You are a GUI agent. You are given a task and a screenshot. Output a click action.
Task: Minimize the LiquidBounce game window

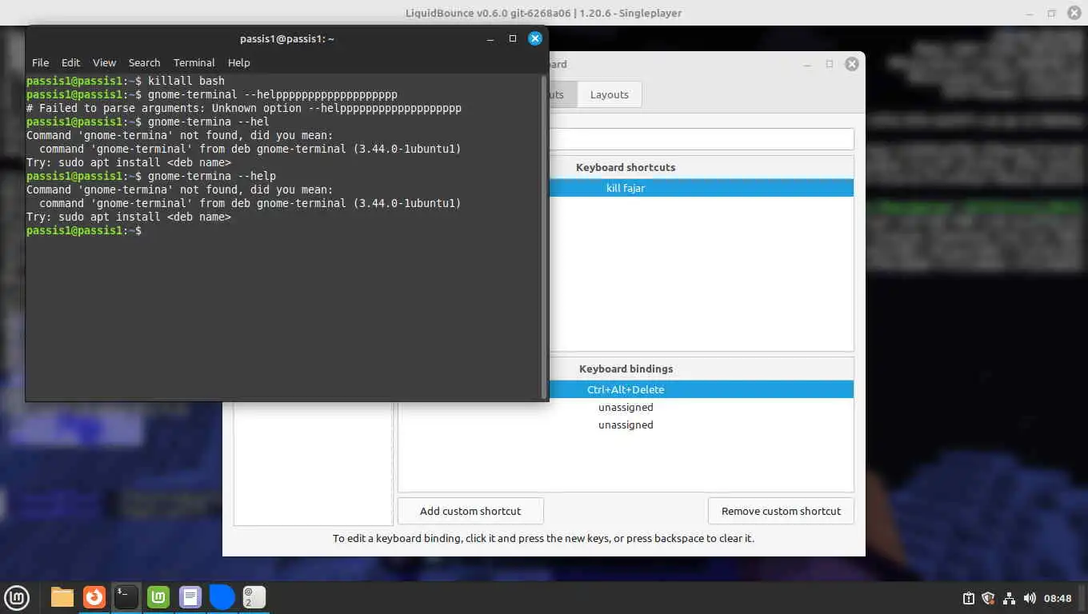click(x=1030, y=13)
